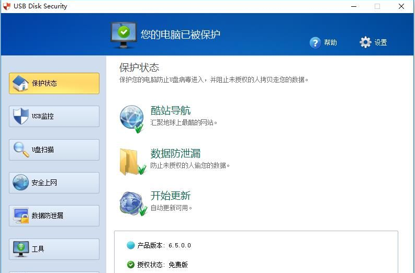Click the blue shield icon for USB监控
415x273 pixels.
[x=20, y=116]
